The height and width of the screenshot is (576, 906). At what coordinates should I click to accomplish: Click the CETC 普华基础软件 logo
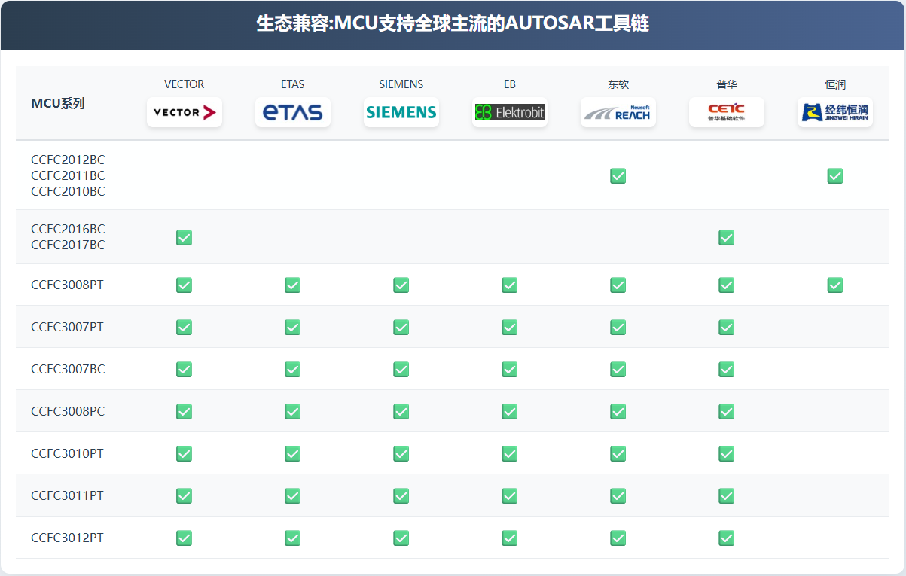pos(727,112)
